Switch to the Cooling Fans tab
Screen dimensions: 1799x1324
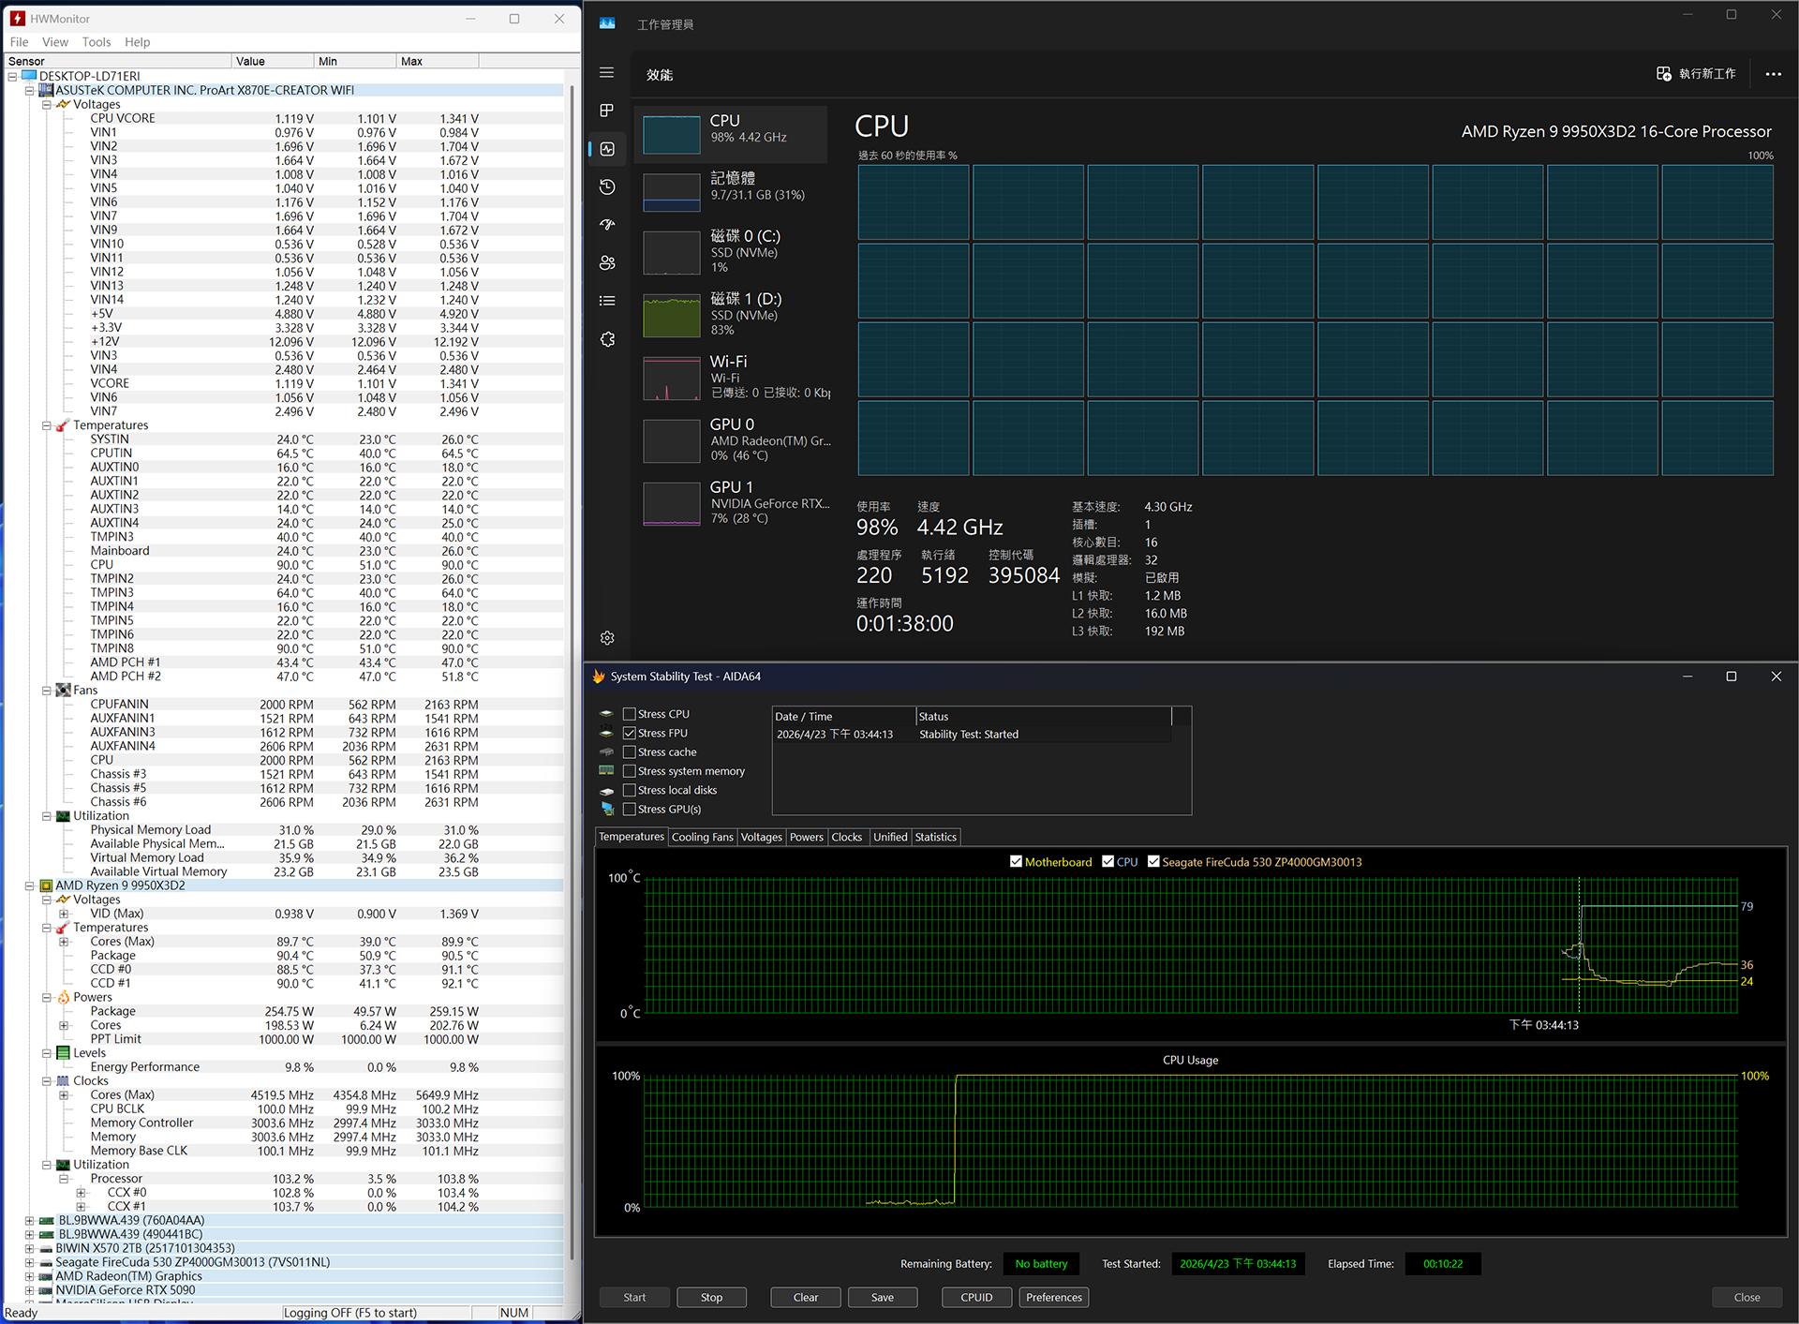702,837
